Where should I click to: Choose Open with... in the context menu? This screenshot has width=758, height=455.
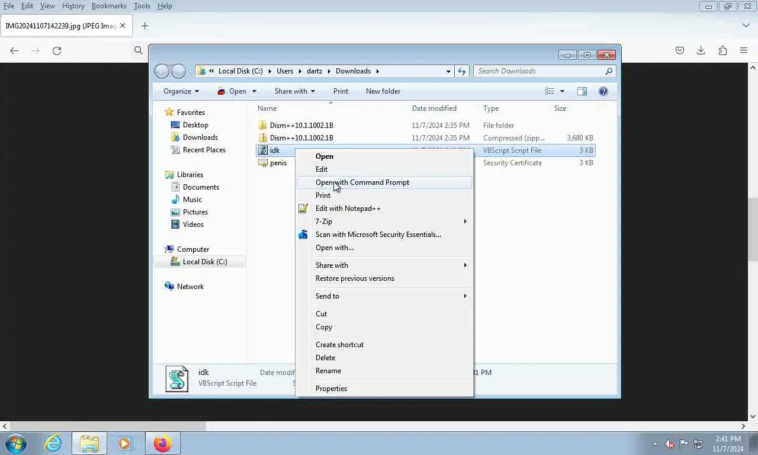384,248
